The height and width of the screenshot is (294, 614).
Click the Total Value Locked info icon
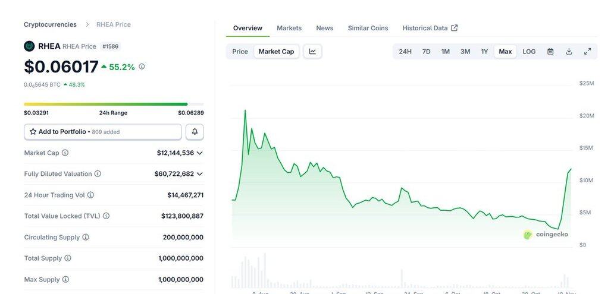click(x=106, y=216)
